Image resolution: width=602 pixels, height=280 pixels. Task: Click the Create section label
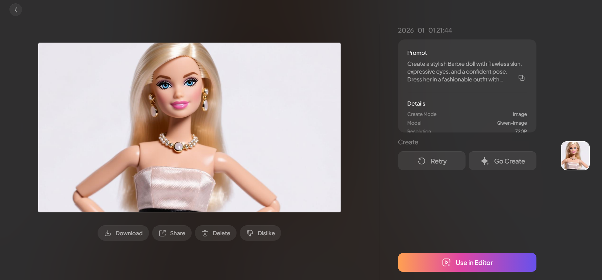tap(408, 142)
